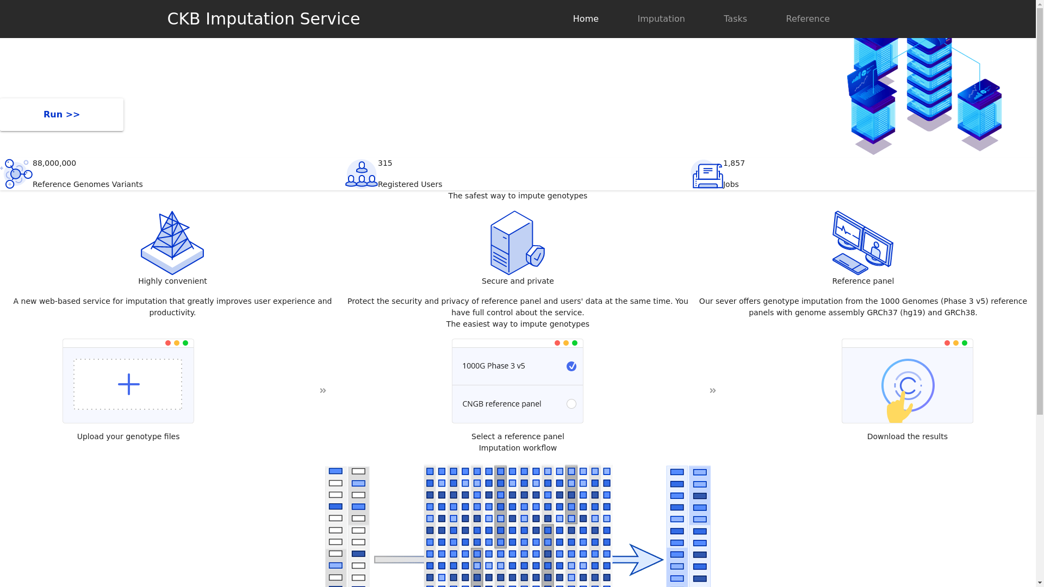The width and height of the screenshot is (1044, 587).
Task: Click the '88,000,000' variants count
Action: [x=54, y=163]
